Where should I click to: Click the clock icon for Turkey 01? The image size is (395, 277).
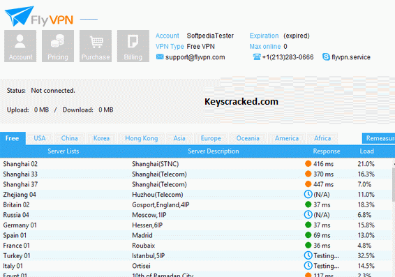[x=308, y=255]
